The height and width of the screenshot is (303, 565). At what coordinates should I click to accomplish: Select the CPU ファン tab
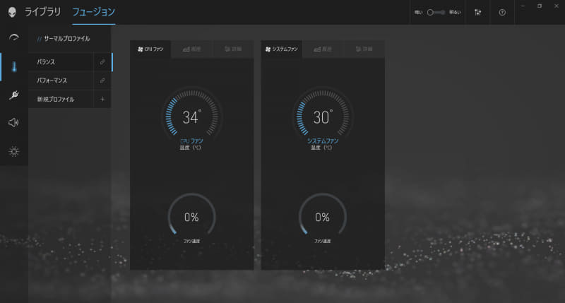(x=150, y=49)
